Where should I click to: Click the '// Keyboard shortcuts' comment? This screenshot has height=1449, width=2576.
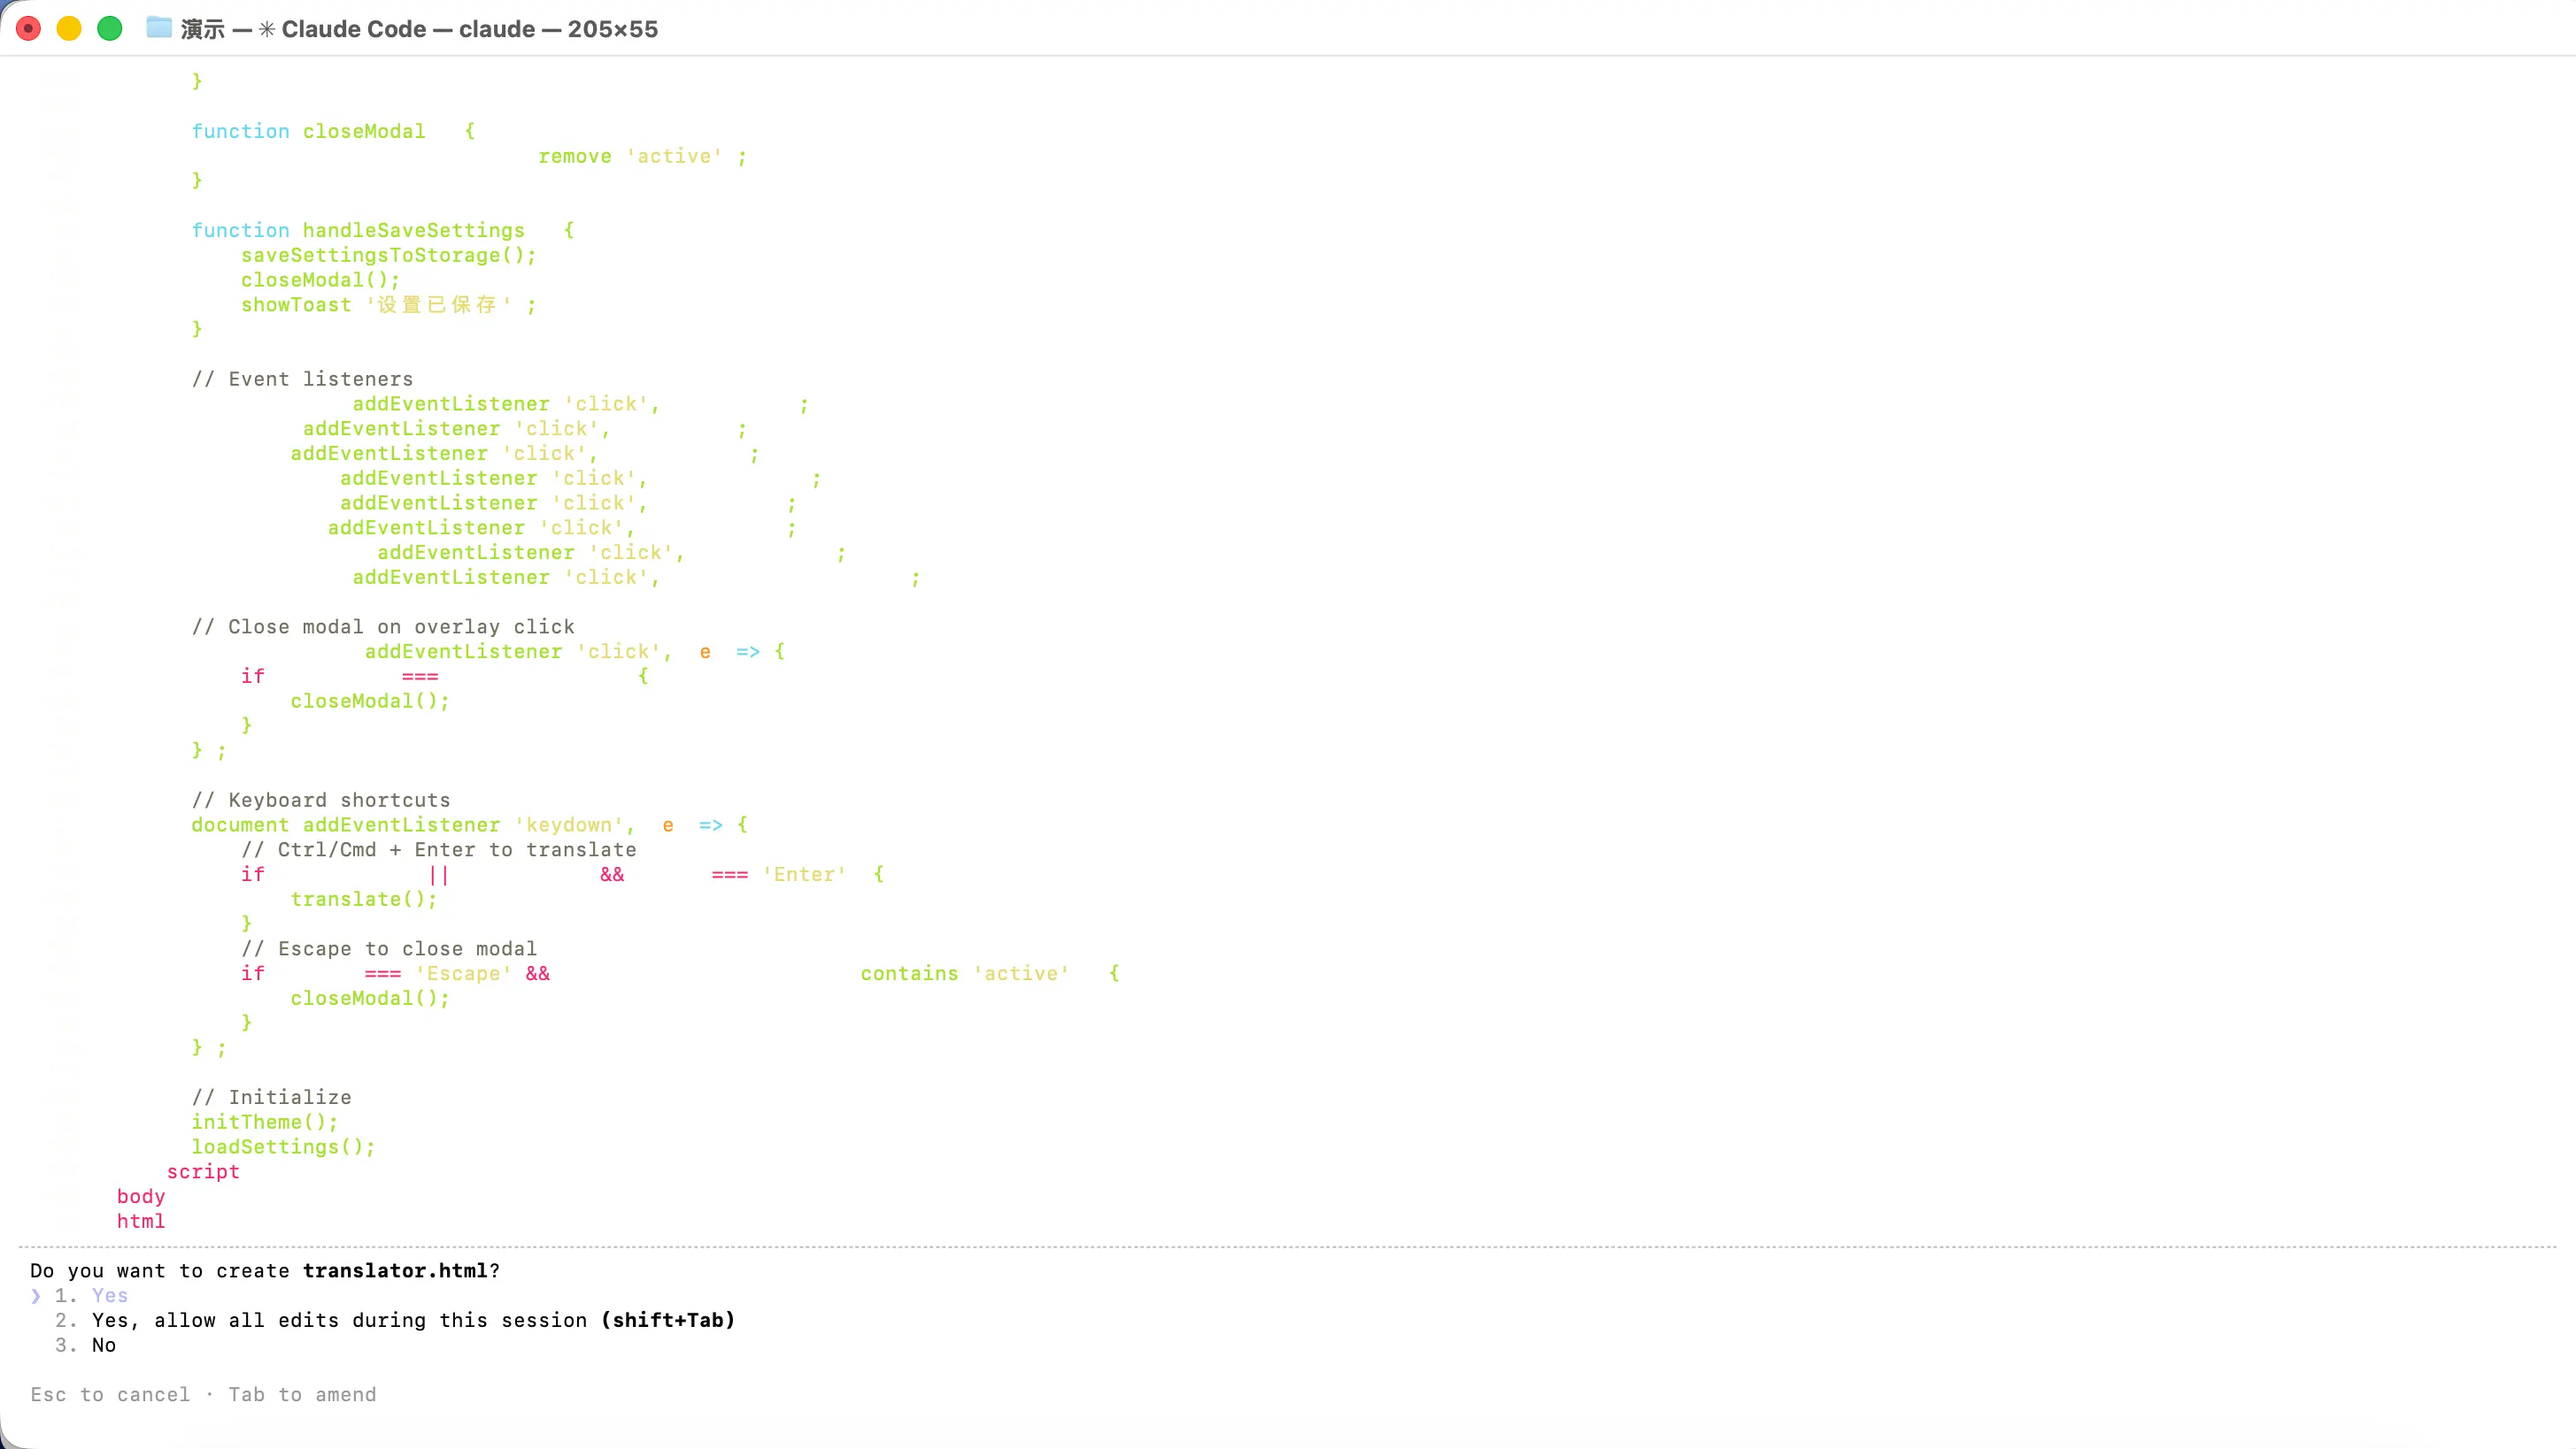point(321,801)
